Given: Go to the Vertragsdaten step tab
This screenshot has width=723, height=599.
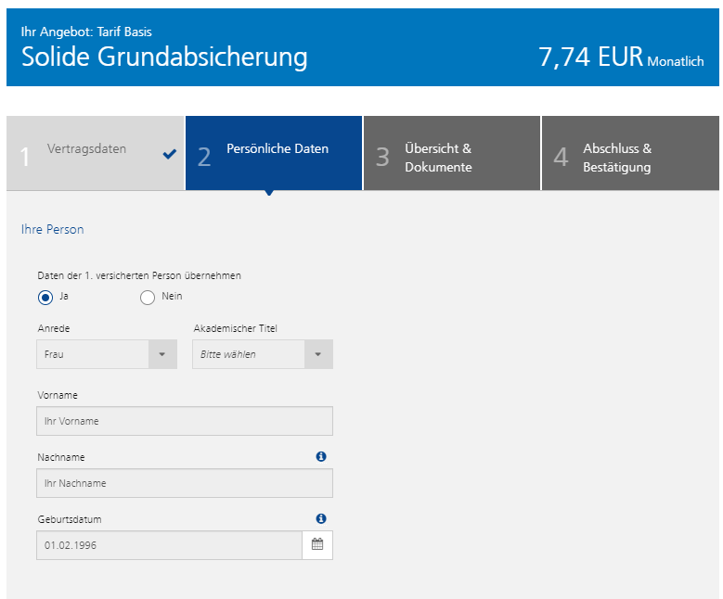Looking at the screenshot, I should pyautogui.click(x=95, y=153).
